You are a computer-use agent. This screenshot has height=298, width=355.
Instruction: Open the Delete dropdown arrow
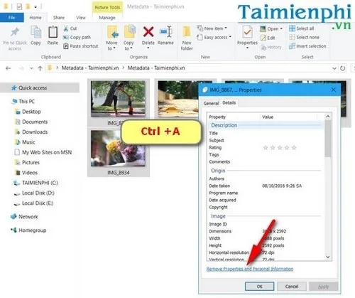(148, 48)
